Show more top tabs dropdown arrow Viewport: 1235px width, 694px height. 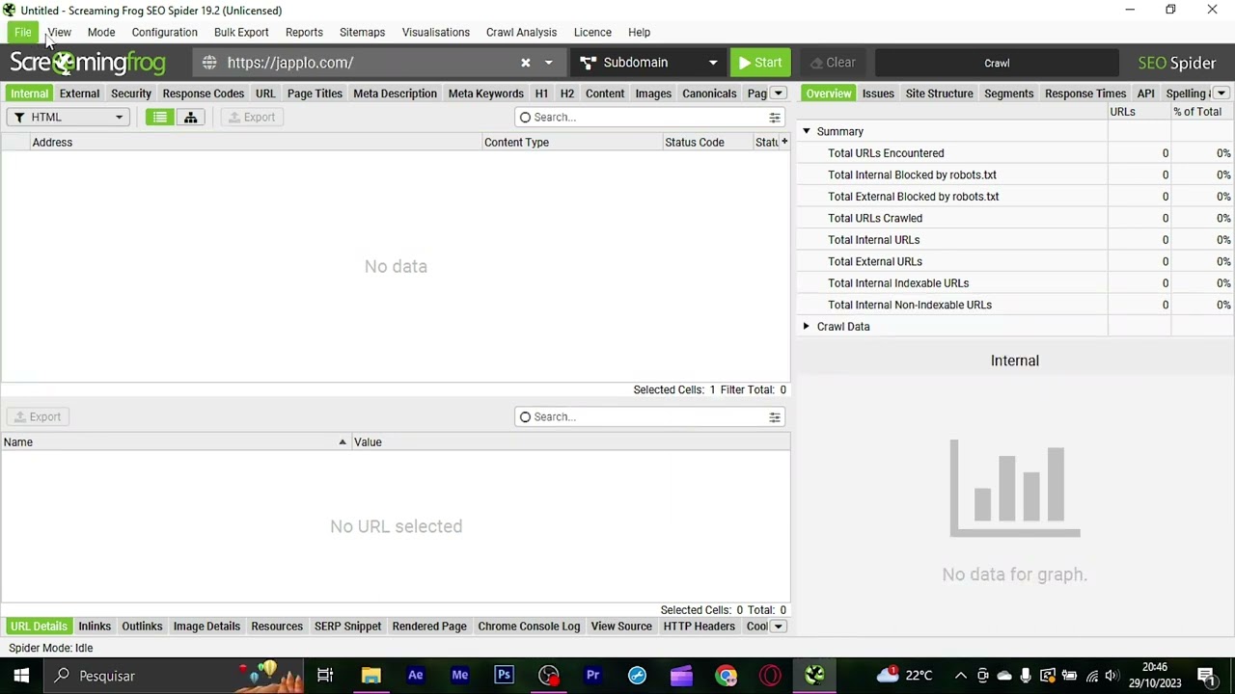click(778, 93)
